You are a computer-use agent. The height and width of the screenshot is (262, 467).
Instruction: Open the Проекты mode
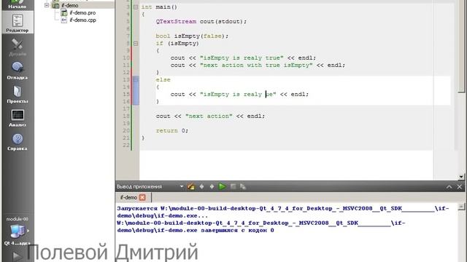18,94
